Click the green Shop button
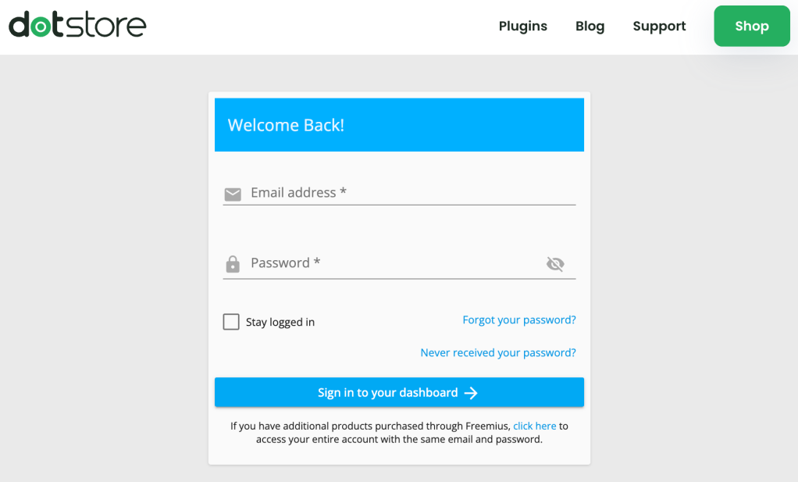 point(752,26)
